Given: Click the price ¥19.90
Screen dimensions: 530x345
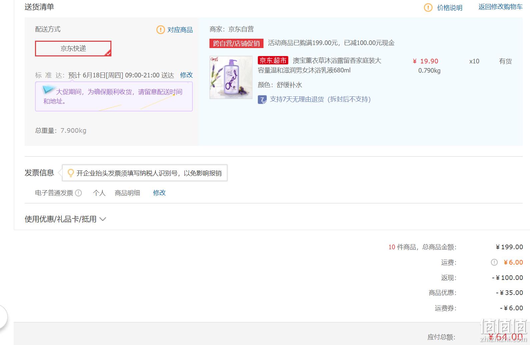Looking at the screenshot, I should [426, 61].
